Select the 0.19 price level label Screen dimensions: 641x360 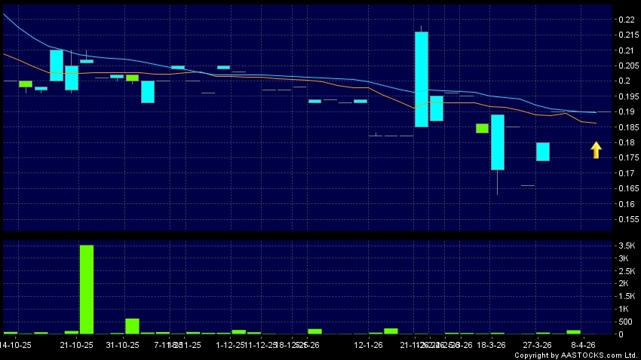tap(625, 111)
